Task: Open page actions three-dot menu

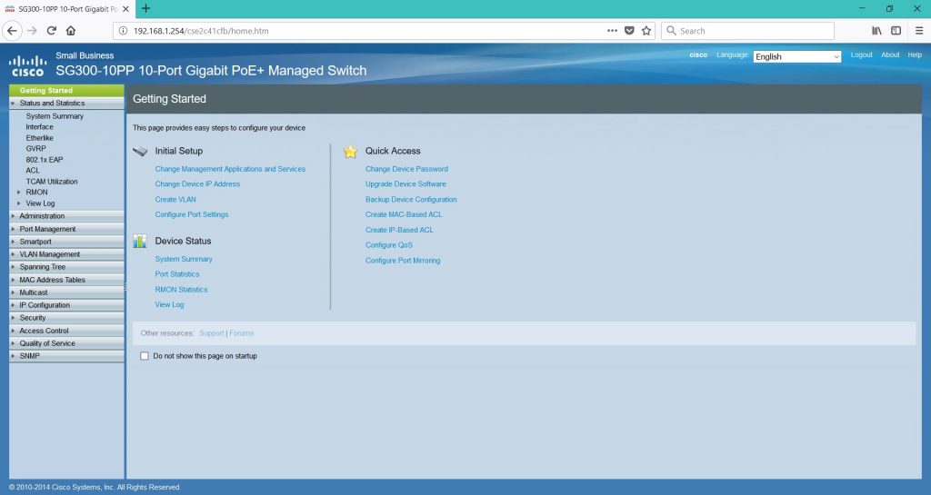Action: (x=612, y=31)
